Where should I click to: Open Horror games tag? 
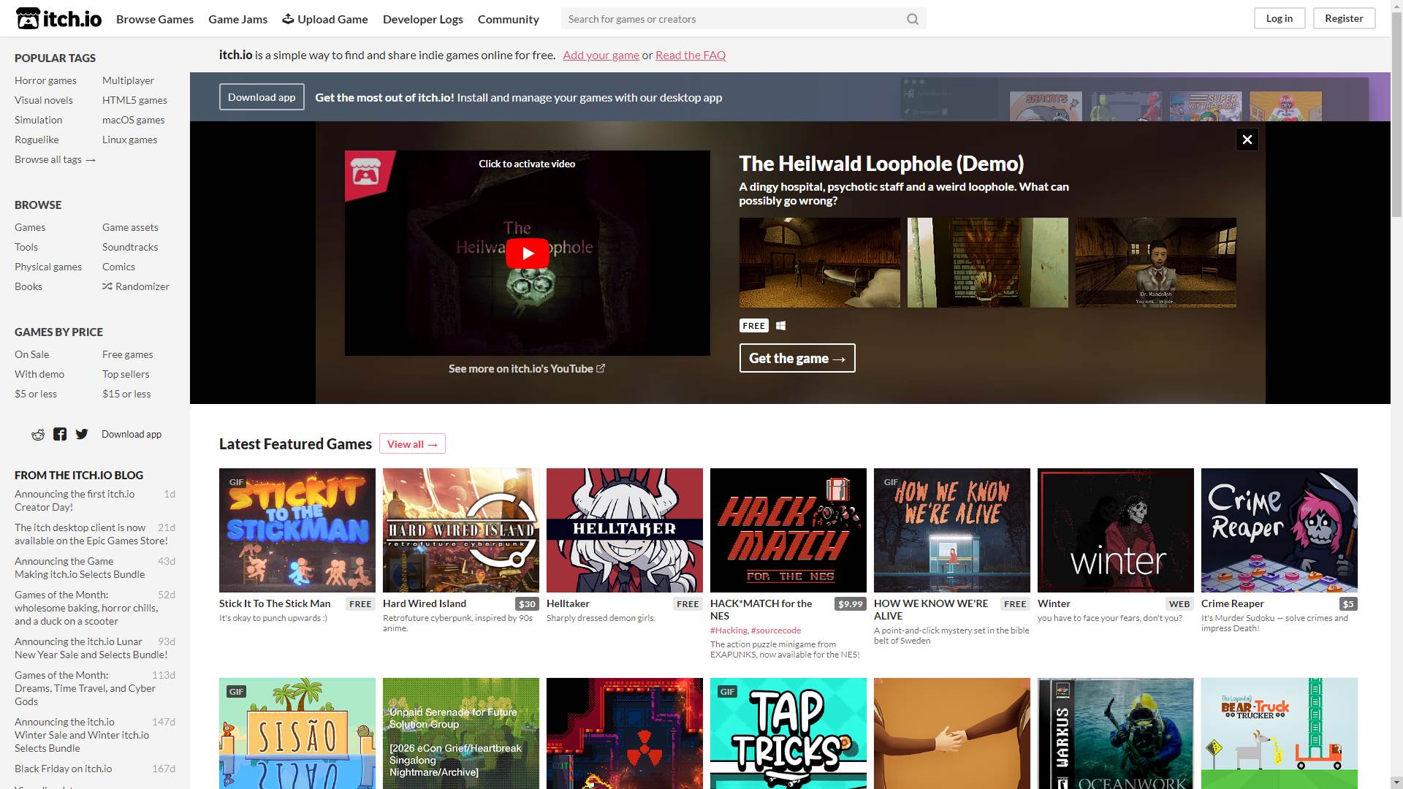point(45,80)
